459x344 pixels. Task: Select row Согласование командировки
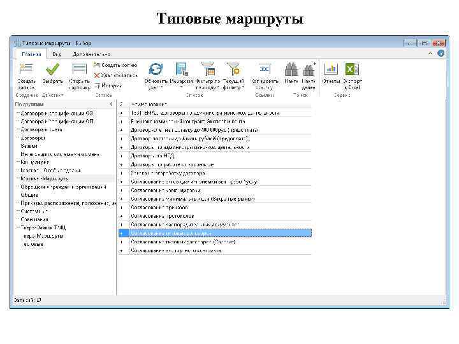pyautogui.click(x=215, y=190)
